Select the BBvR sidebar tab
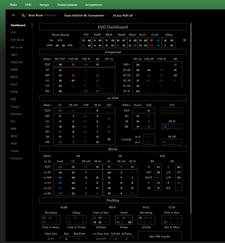This screenshot has height=243, width=225. (14, 77)
